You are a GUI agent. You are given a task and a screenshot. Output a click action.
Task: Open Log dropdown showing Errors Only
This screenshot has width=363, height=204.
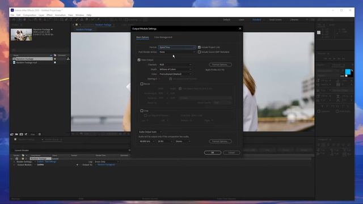[107, 161]
